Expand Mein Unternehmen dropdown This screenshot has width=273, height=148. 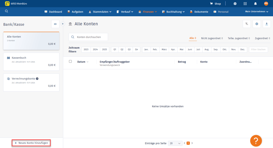click(x=257, y=12)
